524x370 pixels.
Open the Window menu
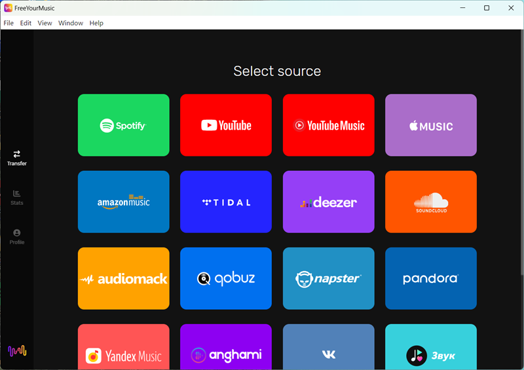click(x=71, y=23)
